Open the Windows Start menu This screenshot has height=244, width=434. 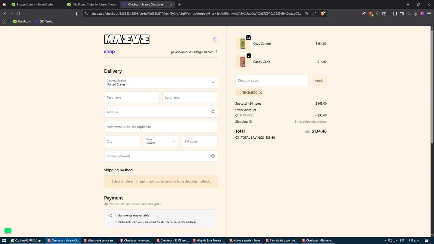4,241
